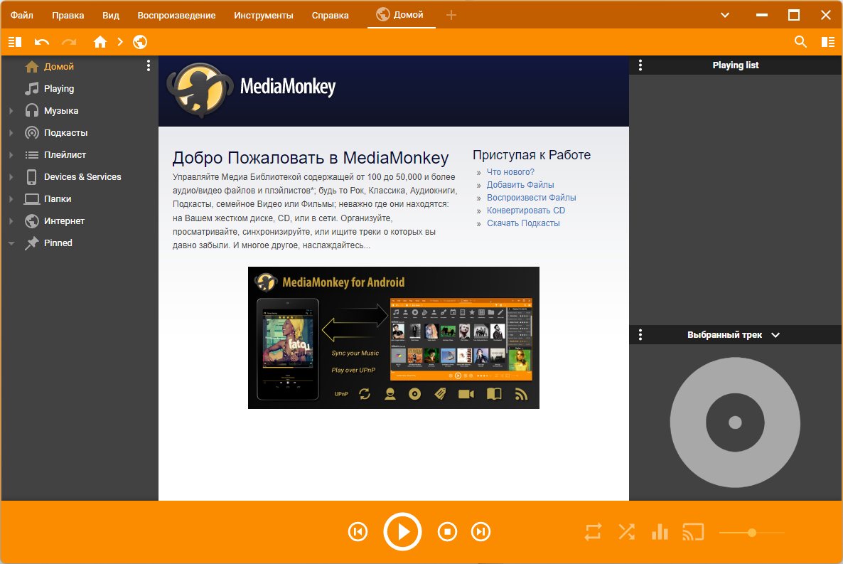
Task: Click the grey disc album art placeholder
Action: coord(735,422)
